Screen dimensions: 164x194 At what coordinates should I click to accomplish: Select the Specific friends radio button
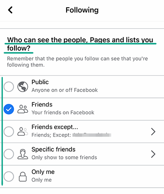click(9, 154)
